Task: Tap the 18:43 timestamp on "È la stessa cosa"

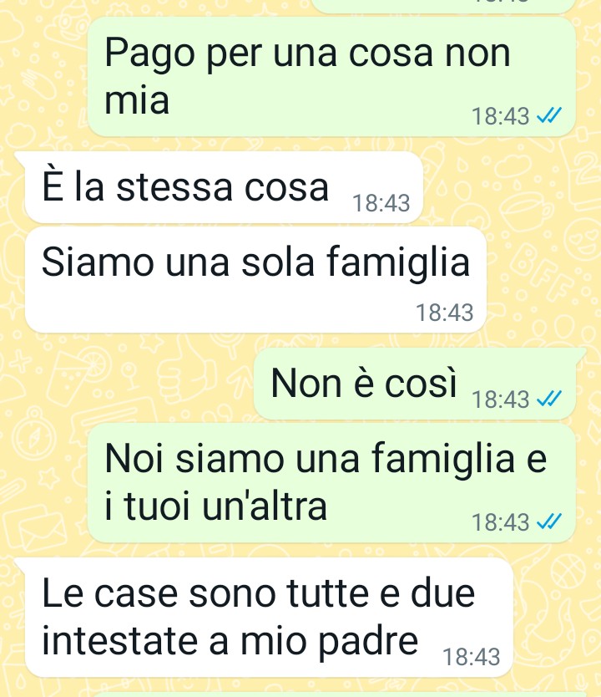Action: click(381, 204)
